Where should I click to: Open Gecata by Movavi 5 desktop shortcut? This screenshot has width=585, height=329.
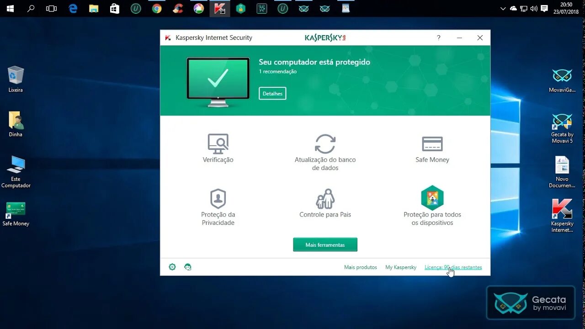click(x=562, y=128)
